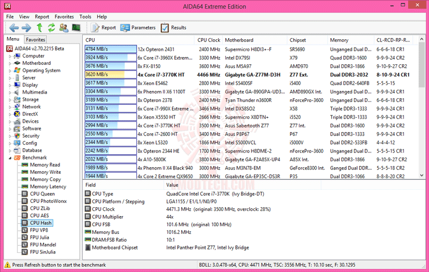Expand the Display tree node arrow
429x272 pixels.
point(10,85)
